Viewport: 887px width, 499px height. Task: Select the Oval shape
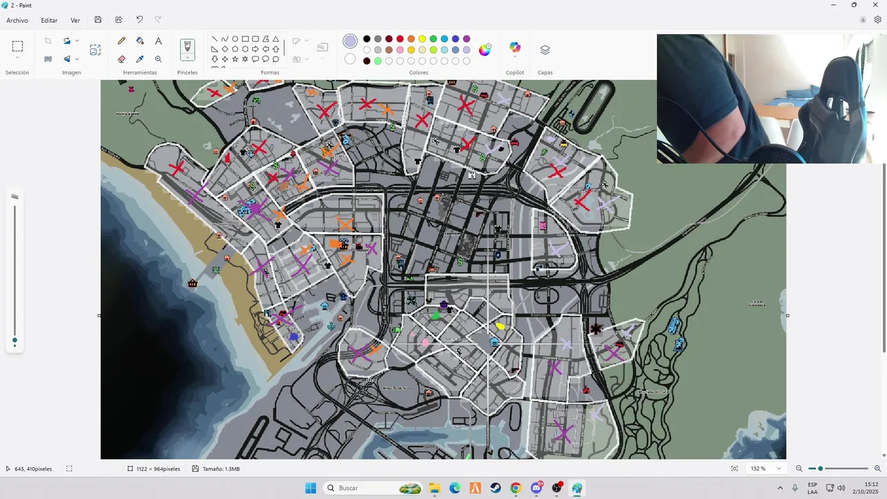click(235, 39)
